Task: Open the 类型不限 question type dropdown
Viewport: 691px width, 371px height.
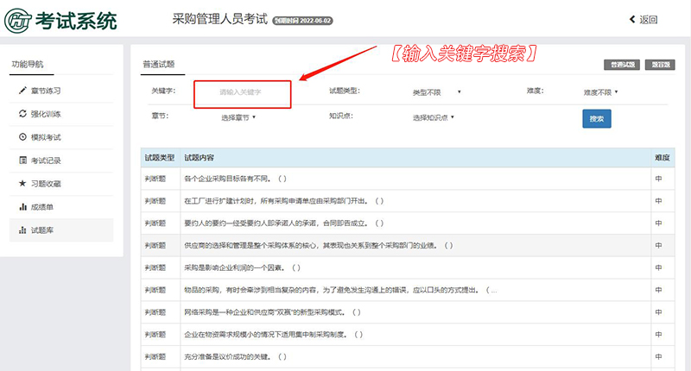Action: (x=436, y=91)
